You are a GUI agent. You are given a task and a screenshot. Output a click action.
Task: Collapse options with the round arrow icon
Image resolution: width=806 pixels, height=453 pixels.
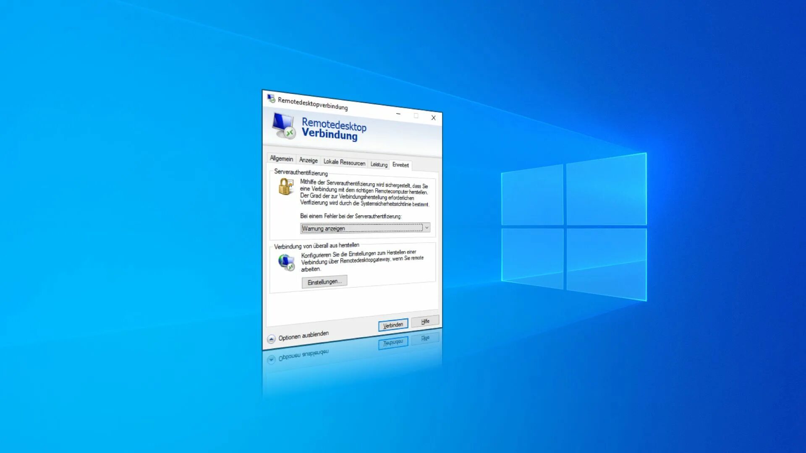click(x=271, y=339)
